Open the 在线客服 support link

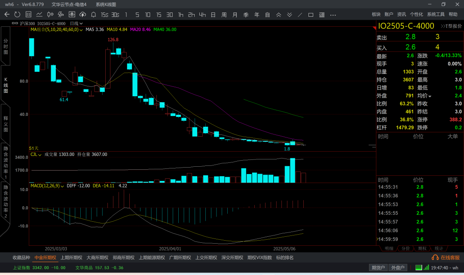pyautogui.click(x=449, y=258)
